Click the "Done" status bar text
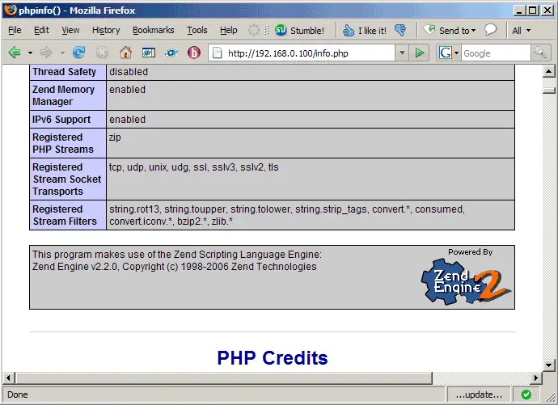 click(x=18, y=394)
